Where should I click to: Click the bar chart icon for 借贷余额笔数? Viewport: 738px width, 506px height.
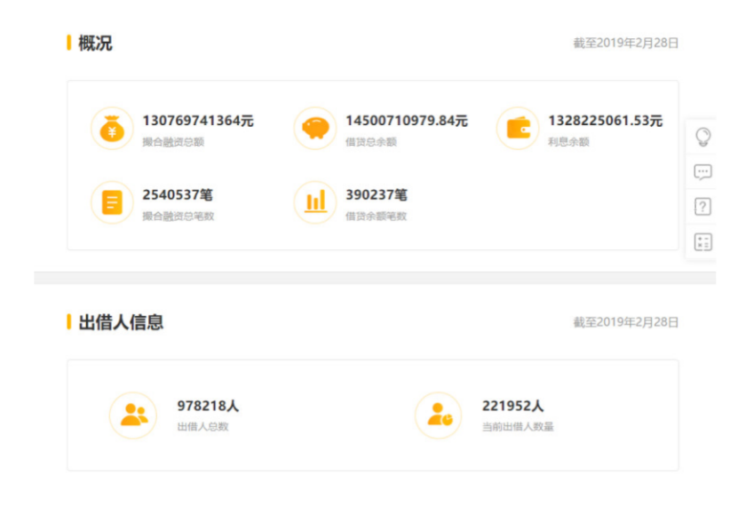coord(315,202)
